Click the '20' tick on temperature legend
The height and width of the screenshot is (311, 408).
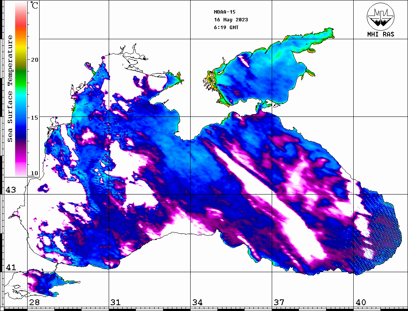pos(35,60)
